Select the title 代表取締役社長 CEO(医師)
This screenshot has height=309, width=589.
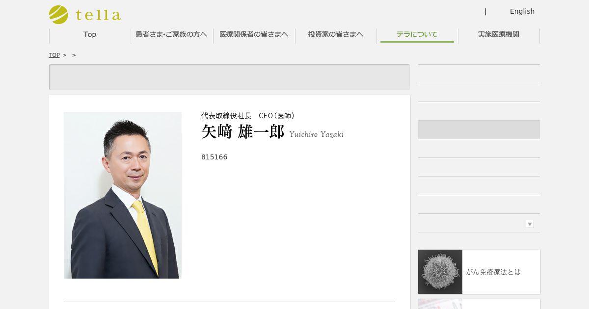pos(248,116)
